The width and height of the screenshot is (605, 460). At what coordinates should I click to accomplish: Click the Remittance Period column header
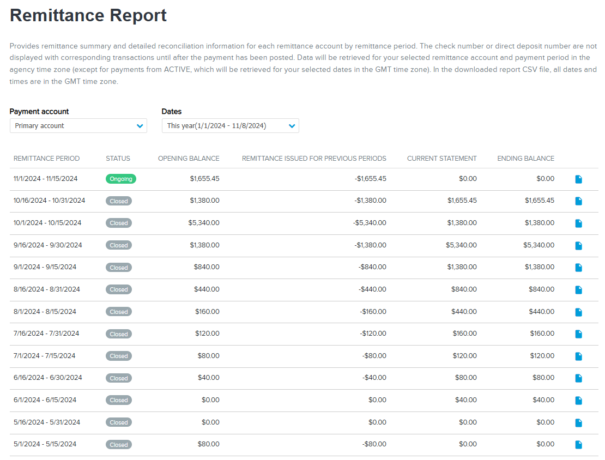pyautogui.click(x=46, y=159)
